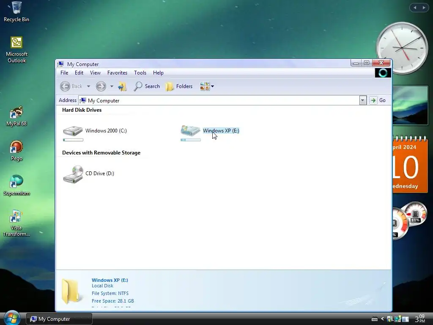The height and width of the screenshot is (325, 433).
Task: Click Free Space: 28.1 GB text
Action: (112, 301)
